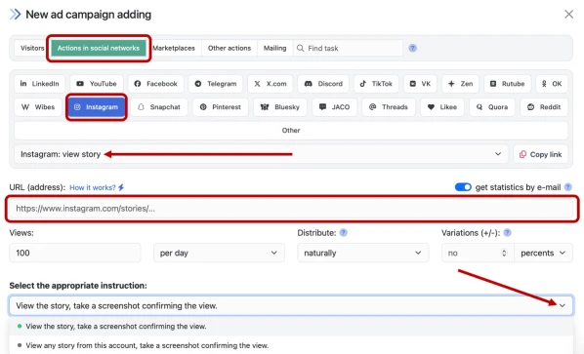Select the JACO network button
The width and height of the screenshot is (584, 354).
point(334,107)
